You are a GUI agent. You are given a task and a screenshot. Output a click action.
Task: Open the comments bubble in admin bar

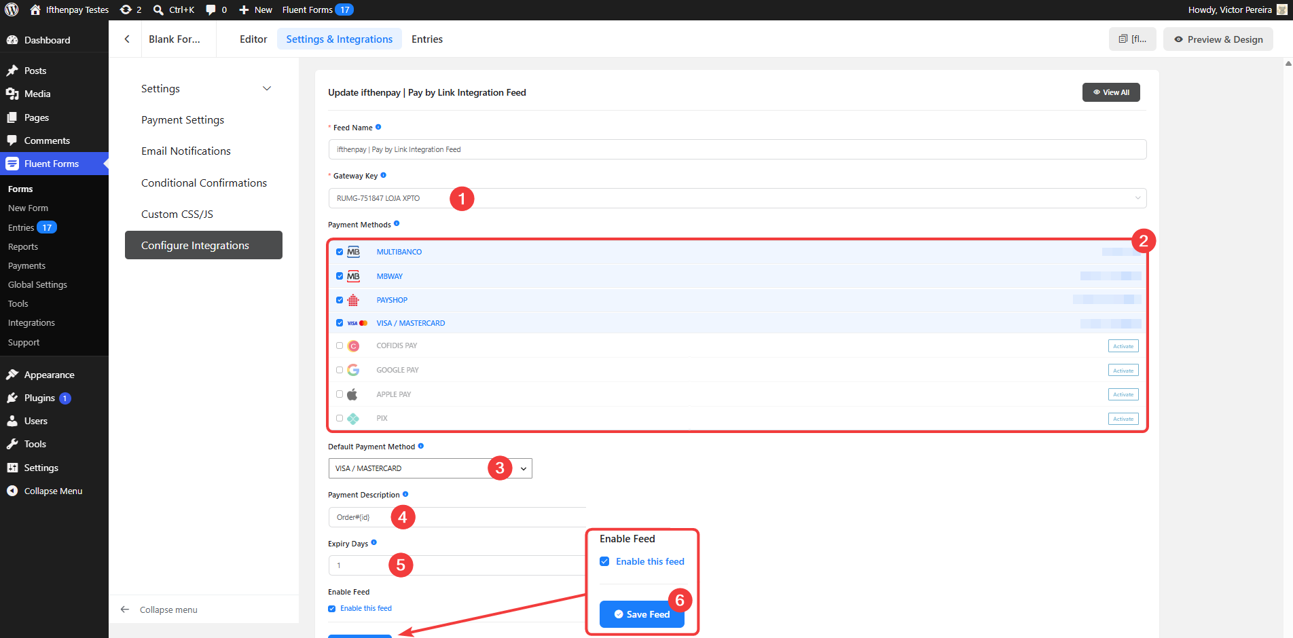(x=211, y=10)
